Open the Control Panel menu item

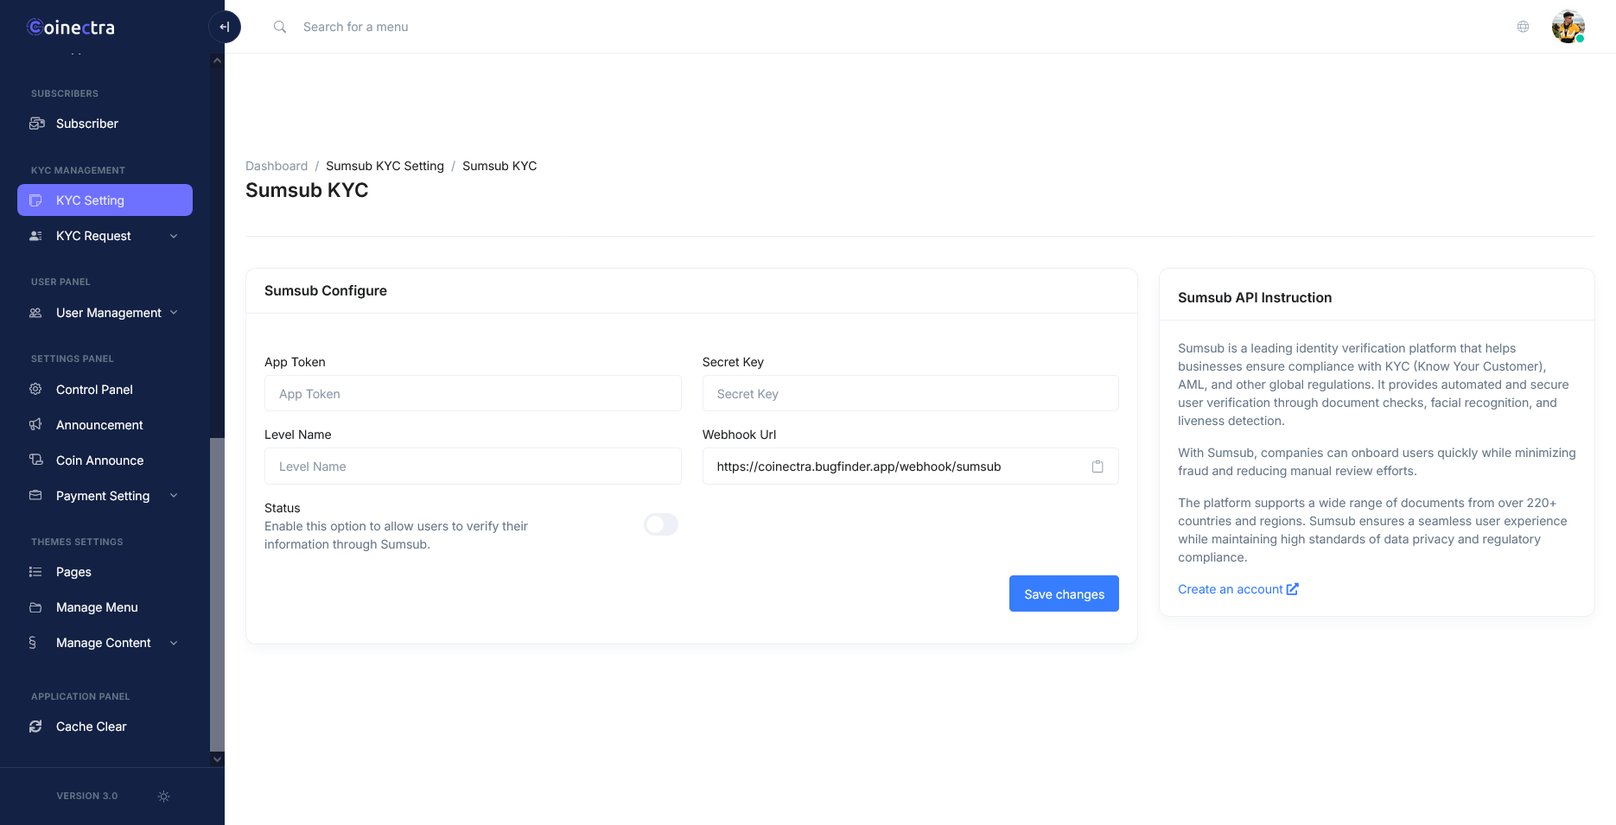point(105,390)
